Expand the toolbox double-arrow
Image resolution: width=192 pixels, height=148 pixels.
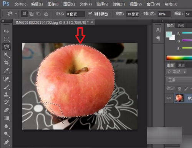[3, 21]
